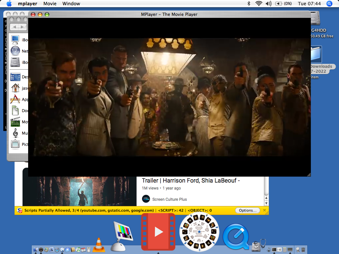Select Documents in Finder sidebar

(x=15, y=110)
